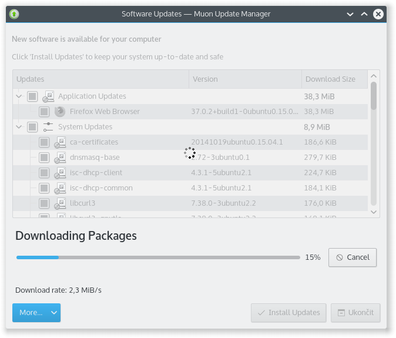The width and height of the screenshot is (396, 338).
Task: Toggle the isc-dhcp-common checkbox
Action: coord(44,188)
